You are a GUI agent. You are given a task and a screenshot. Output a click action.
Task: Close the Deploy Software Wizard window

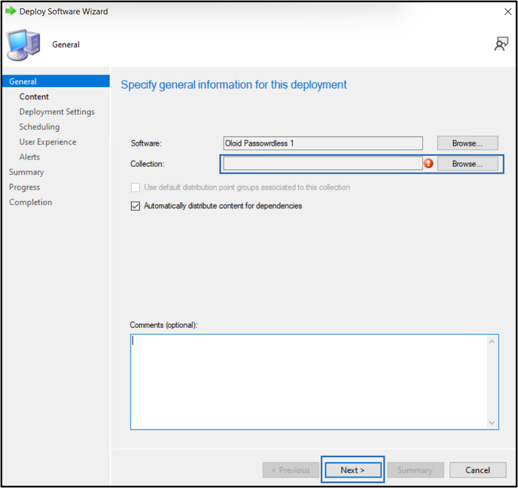(508, 11)
